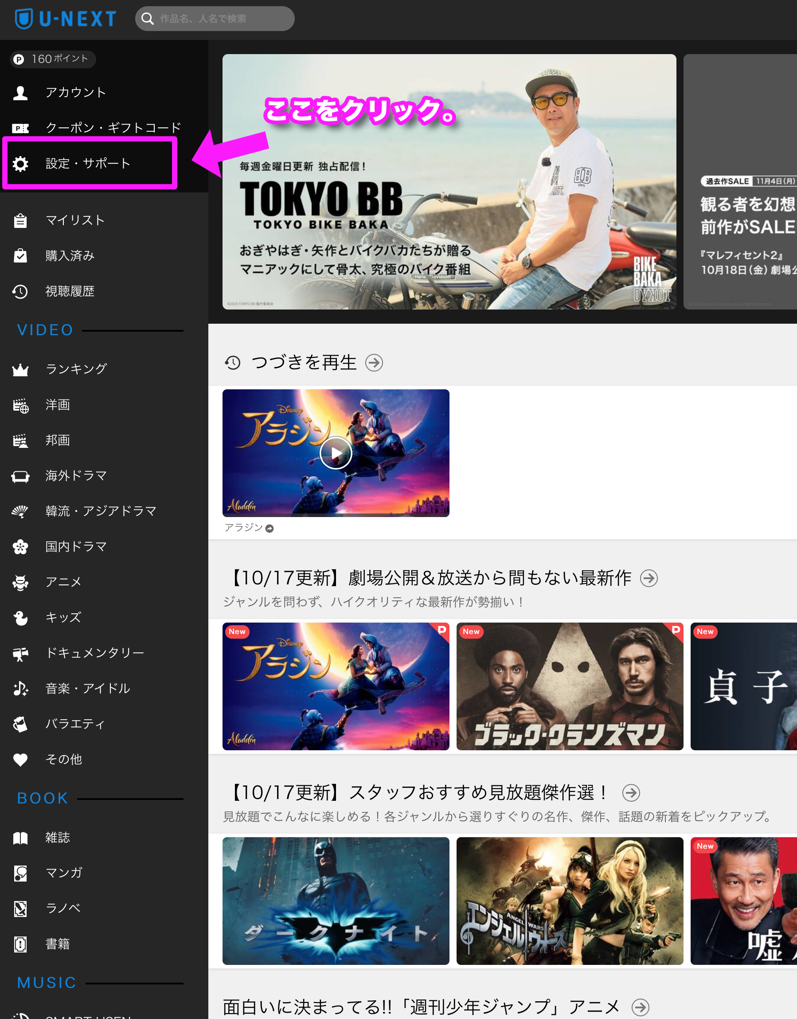Open the account person icon
Screen dimensions: 797x1019
pos(20,92)
